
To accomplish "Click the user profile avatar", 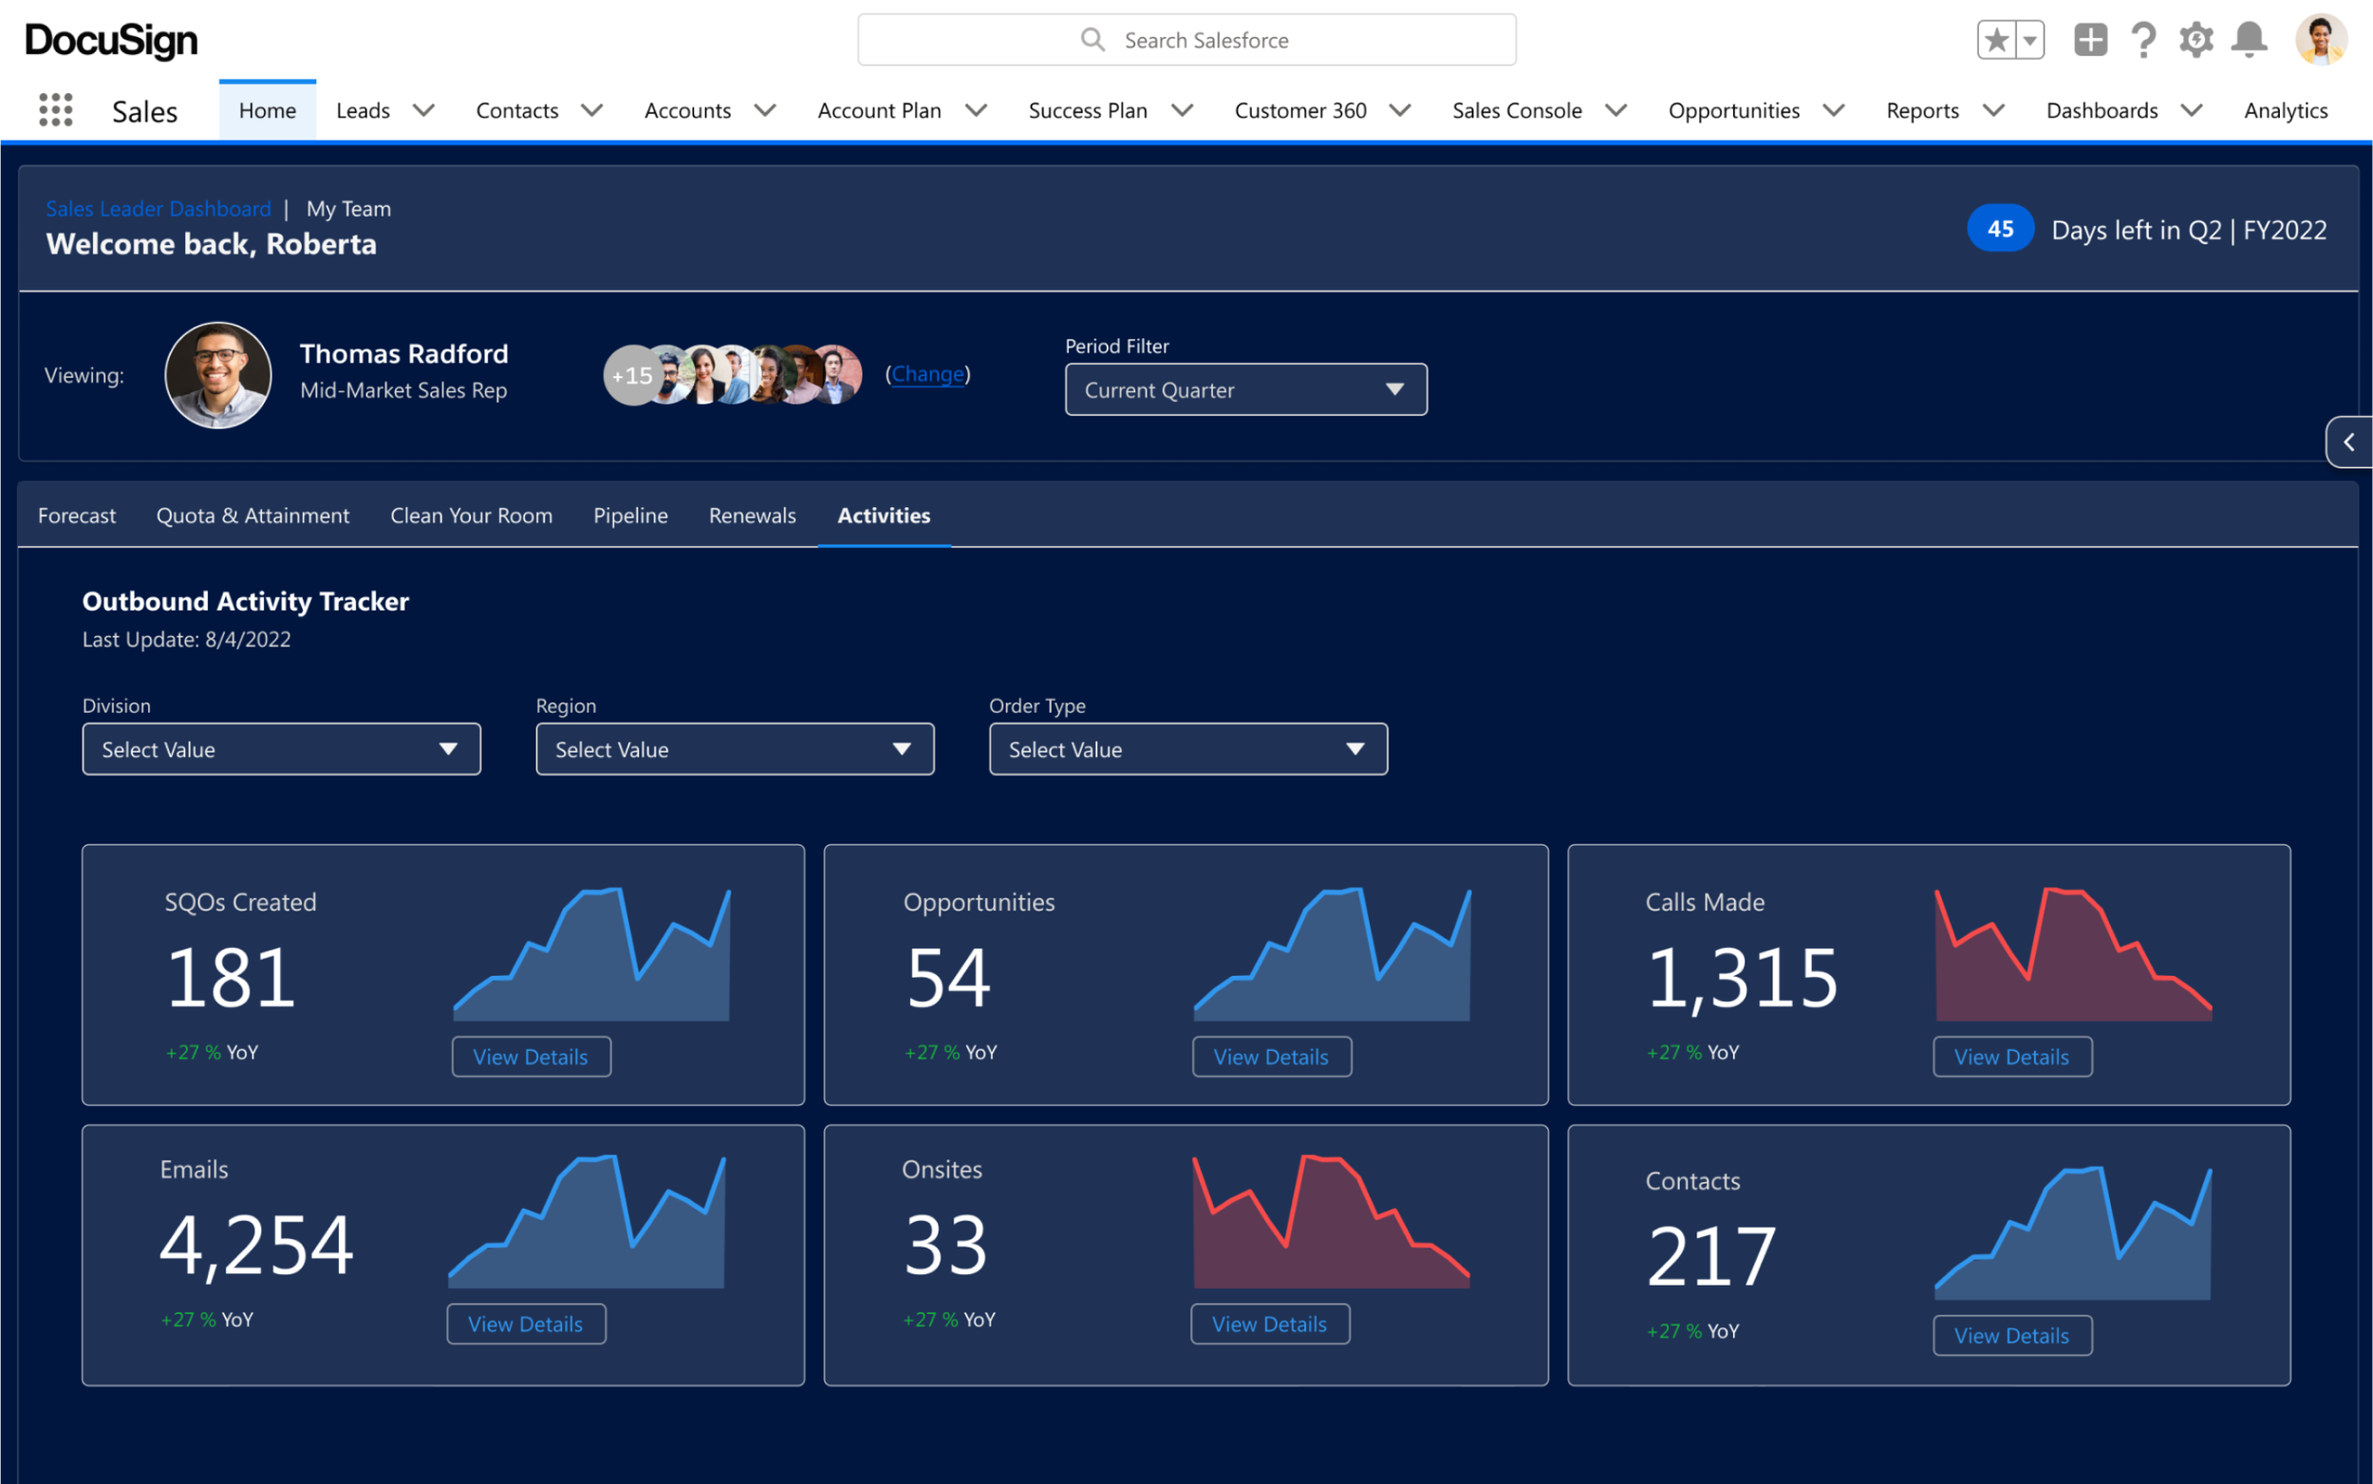I will click(2320, 40).
